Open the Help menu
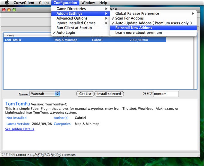204x166 pixels. click(103, 3)
